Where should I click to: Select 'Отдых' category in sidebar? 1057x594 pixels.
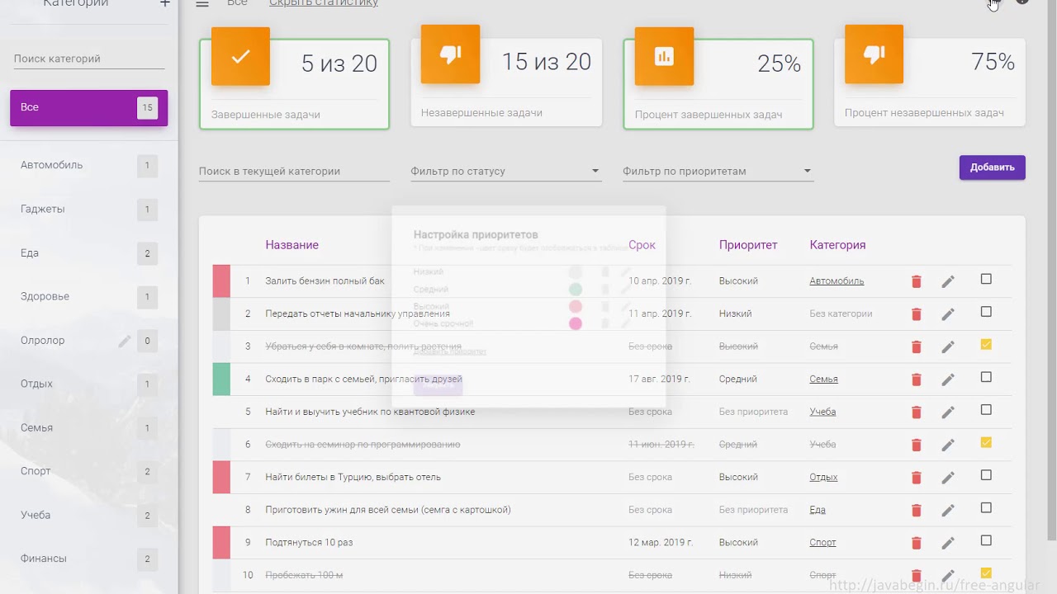click(x=89, y=384)
